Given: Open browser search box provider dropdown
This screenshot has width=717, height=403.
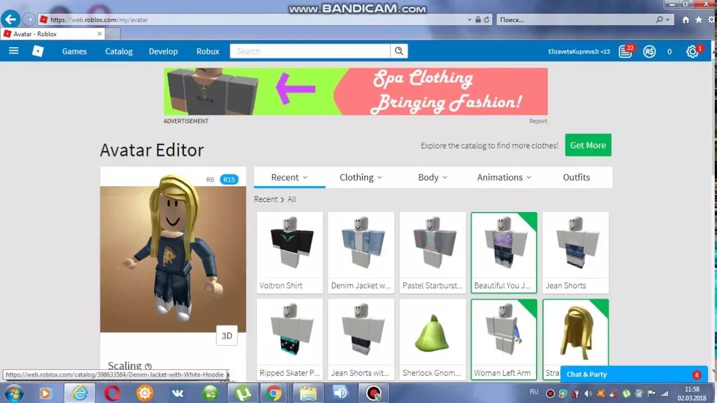Looking at the screenshot, I should 667,20.
